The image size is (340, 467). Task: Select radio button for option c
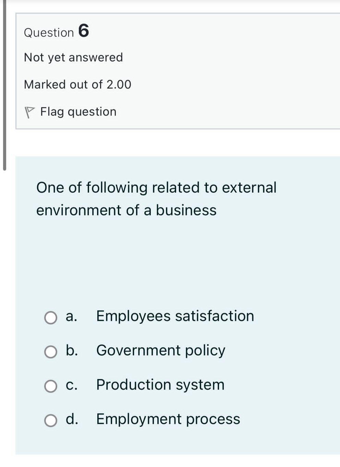50,386
